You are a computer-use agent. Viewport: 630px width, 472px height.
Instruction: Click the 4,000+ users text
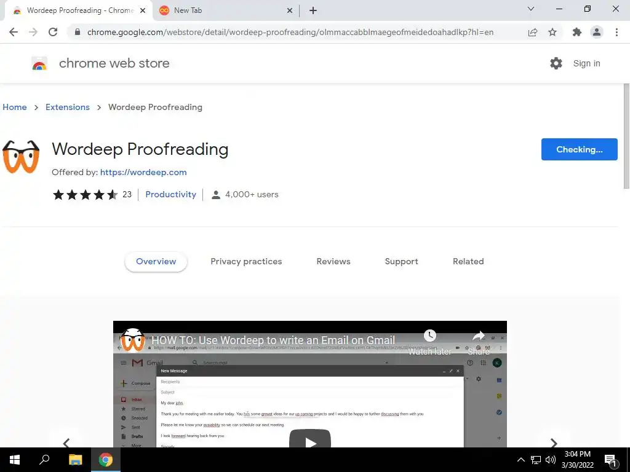252,194
